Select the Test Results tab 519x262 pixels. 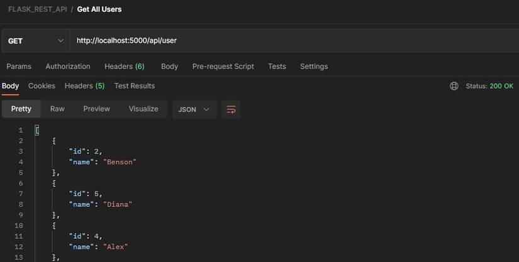pyautogui.click(x=135, y=86)
